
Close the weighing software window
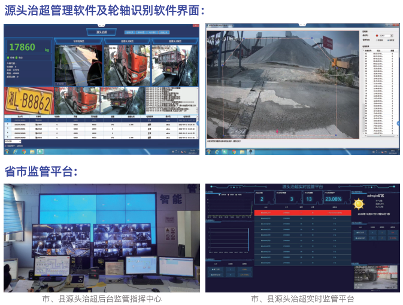point(196,25)
